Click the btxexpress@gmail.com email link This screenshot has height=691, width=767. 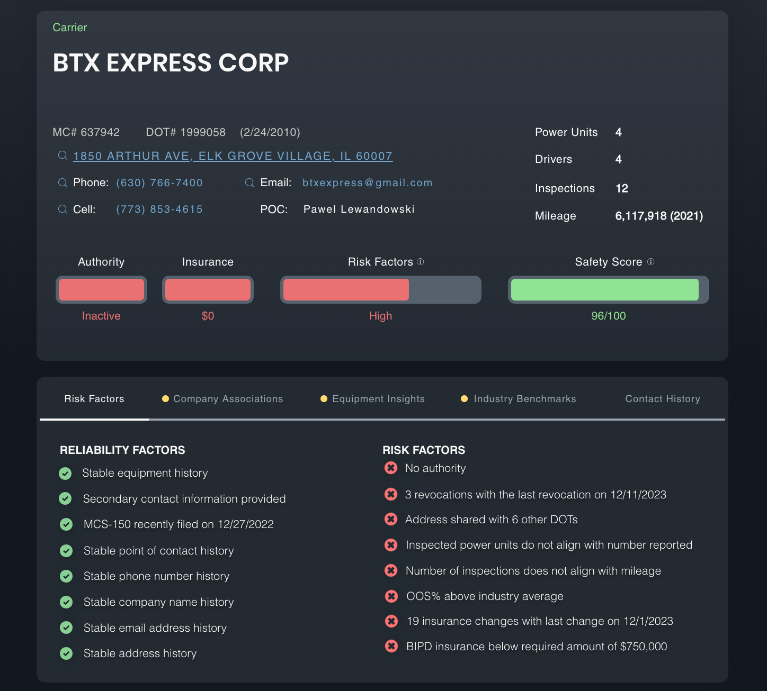[368, 183]
